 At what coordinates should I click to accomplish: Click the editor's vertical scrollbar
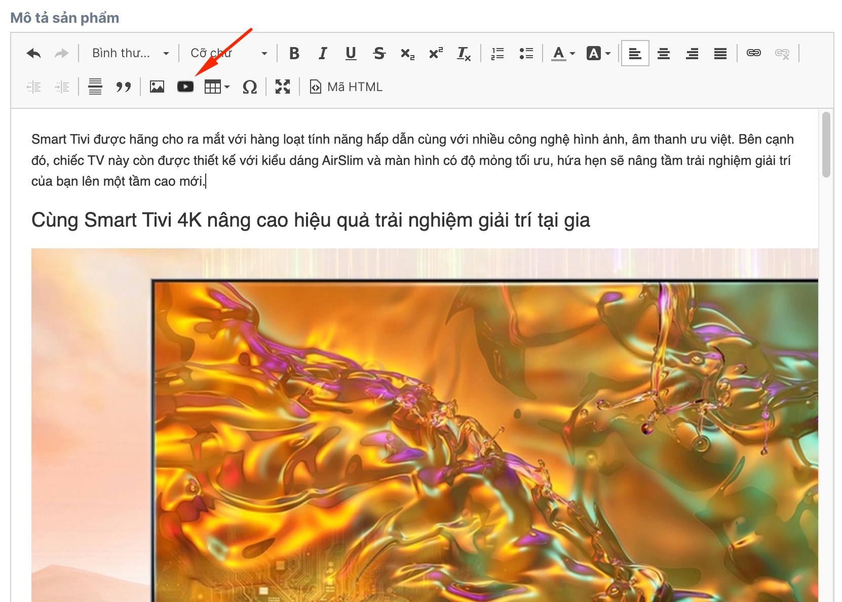point(826,145)
